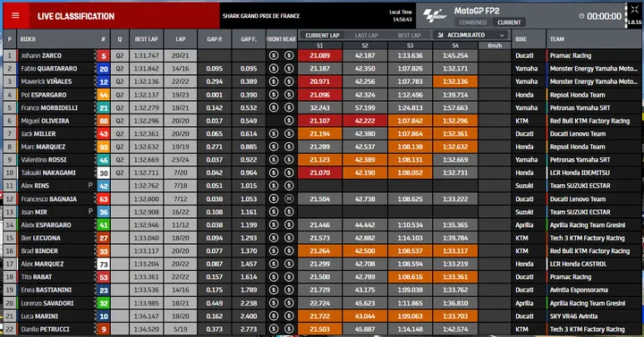
Task: Click Marc Marquez's number 93 badge
Action: coord(104,147)
